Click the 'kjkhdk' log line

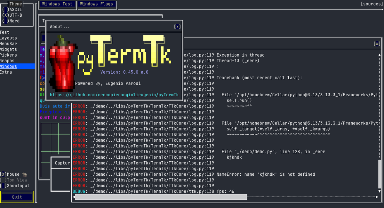click(234, 157)
